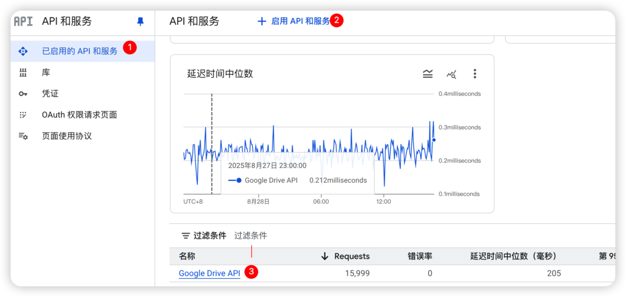Click the 2025年8月27日 23:00:00 tooltip timestamp
The height and width of the screenshot is (297, 626).
pos(267,166)
